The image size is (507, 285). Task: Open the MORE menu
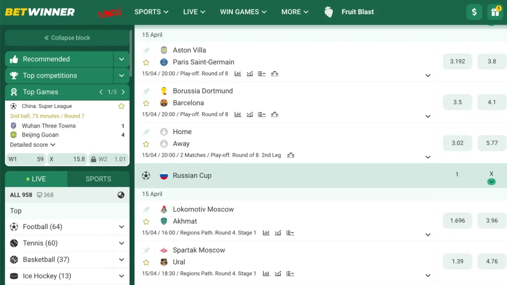pos(295,12)
